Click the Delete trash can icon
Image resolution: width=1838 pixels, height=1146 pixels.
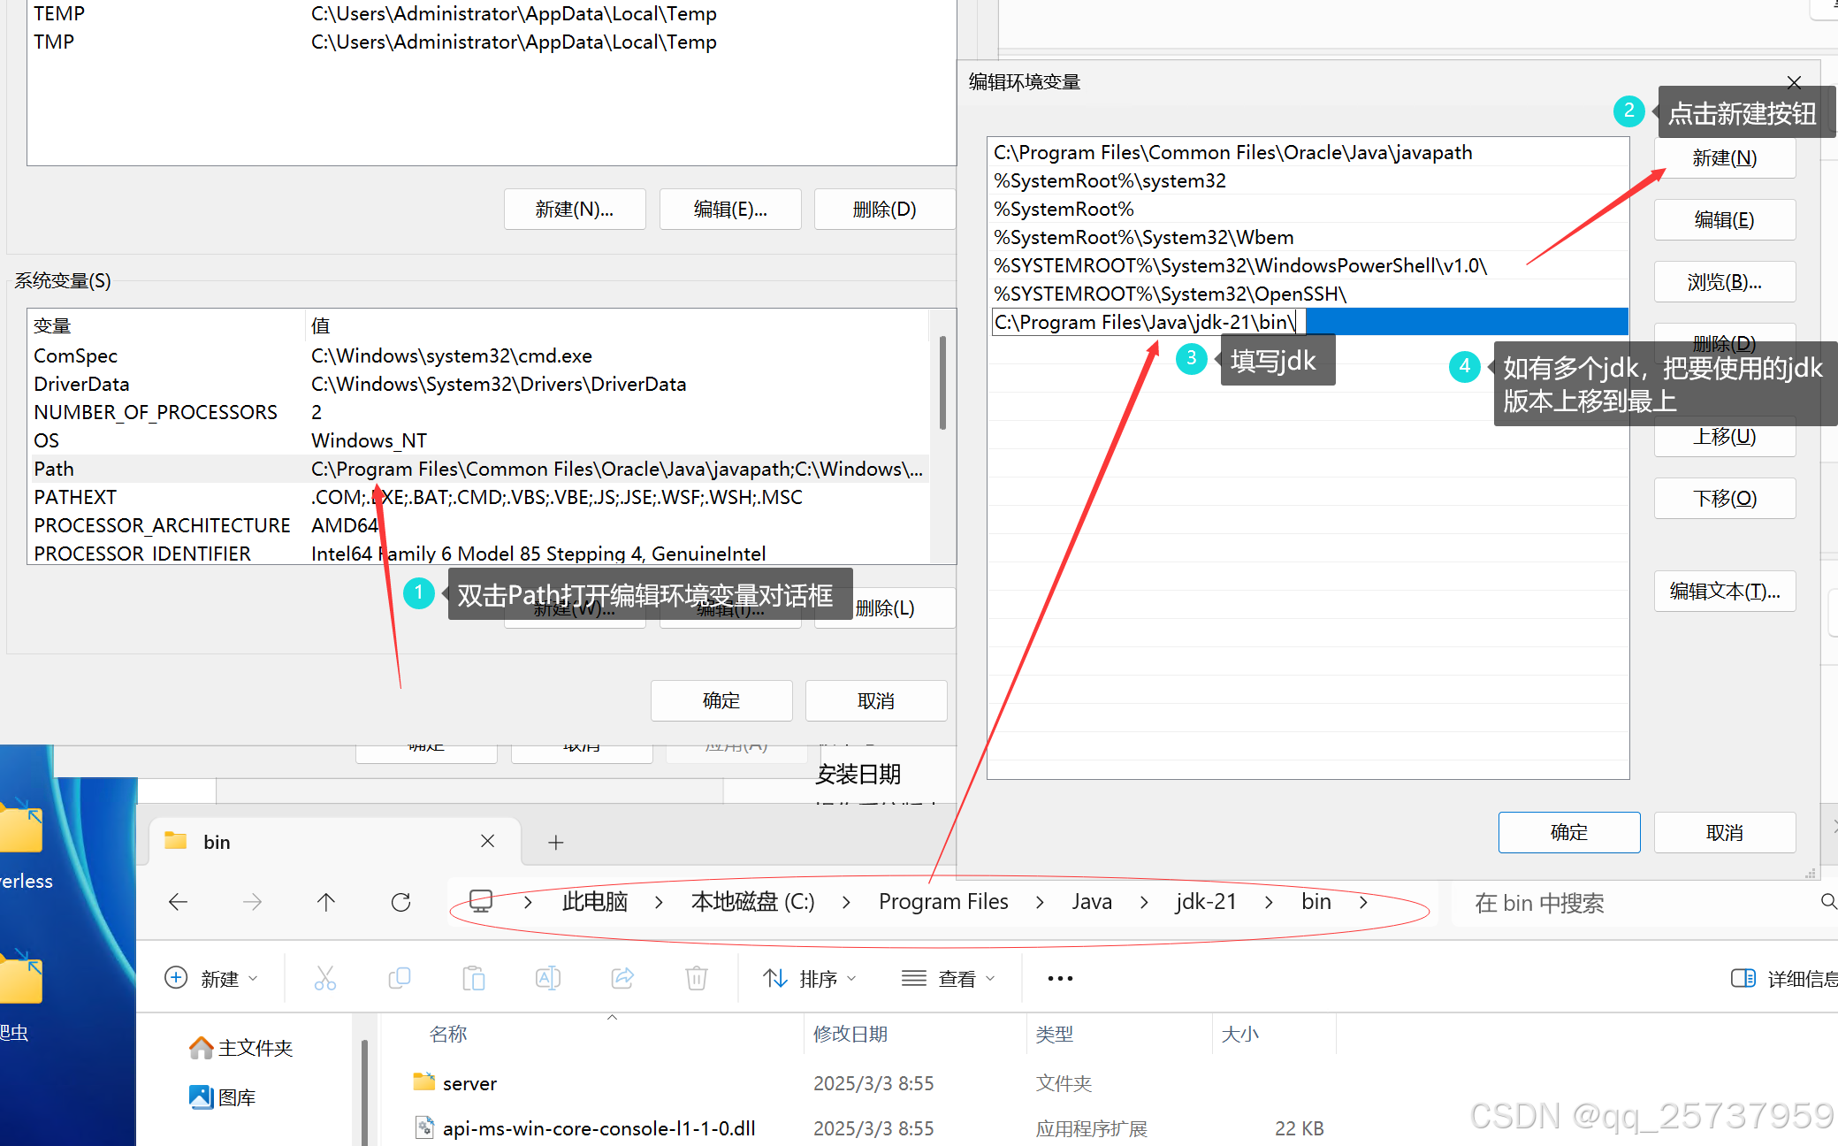697,978
